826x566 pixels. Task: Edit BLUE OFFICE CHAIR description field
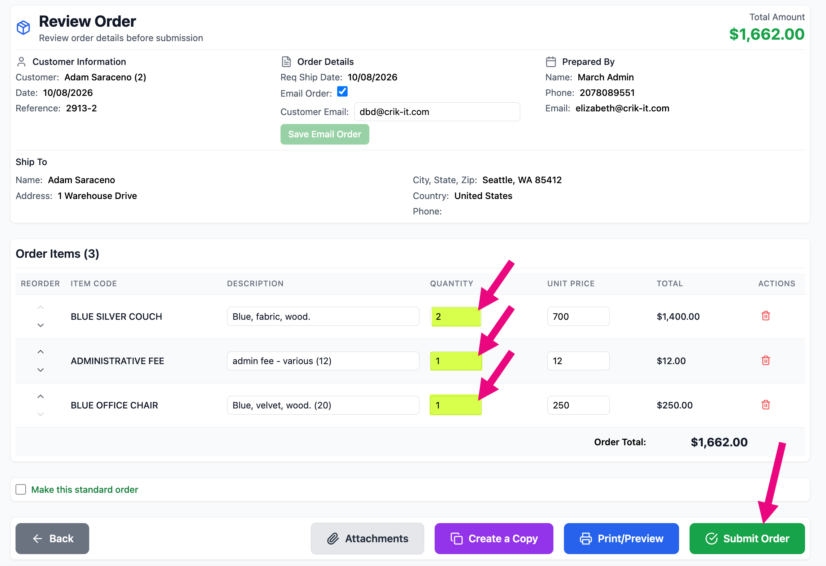pyautogui.click(x=323, y=405)
